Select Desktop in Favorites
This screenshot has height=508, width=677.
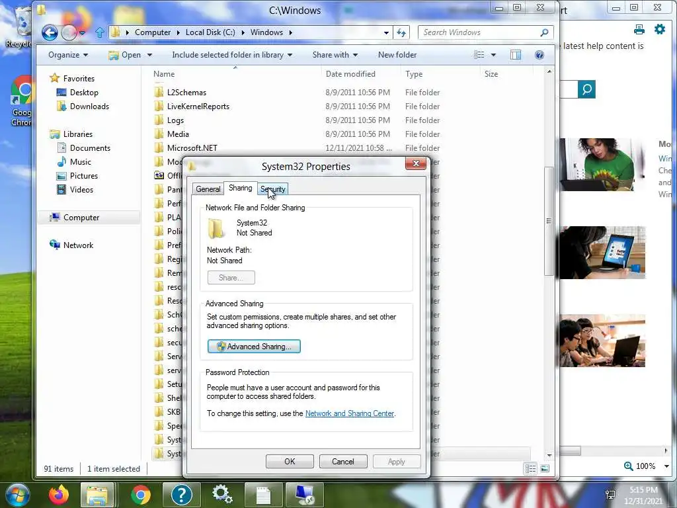84,93
